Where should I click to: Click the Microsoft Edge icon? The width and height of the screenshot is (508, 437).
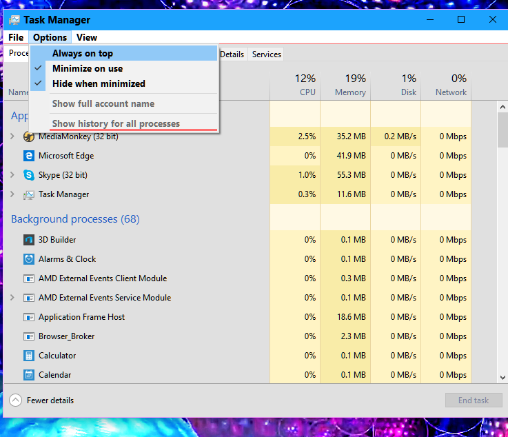point(29,156)
